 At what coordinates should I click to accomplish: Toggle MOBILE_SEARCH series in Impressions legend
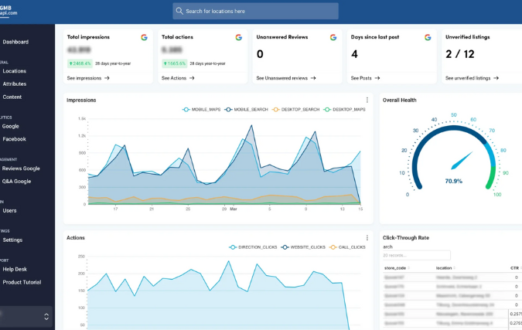[246, 110]
